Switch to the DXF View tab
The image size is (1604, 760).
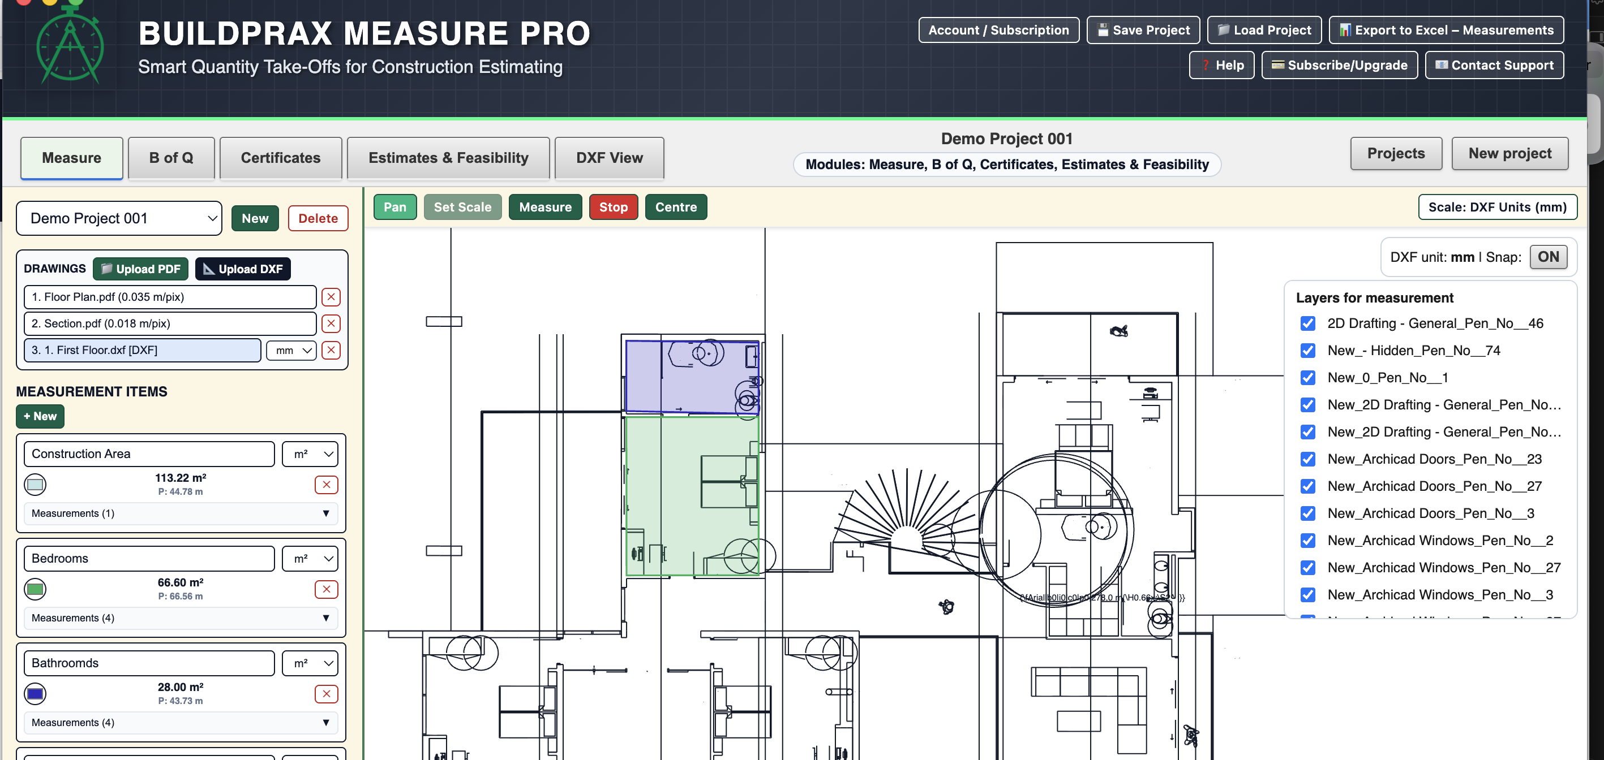(x=610, y=158)
